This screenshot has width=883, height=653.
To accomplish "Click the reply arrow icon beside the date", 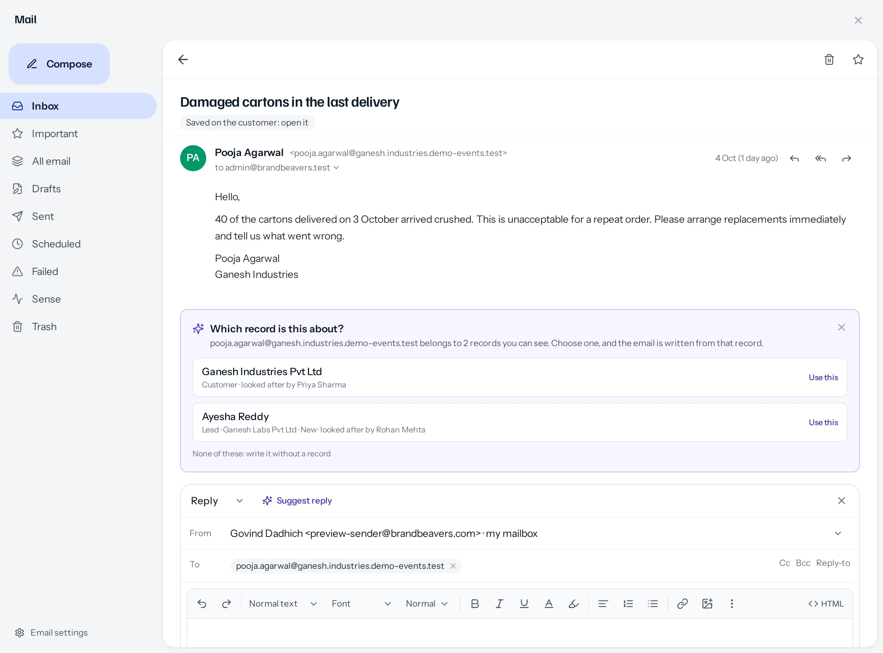I will pyautogui.click(x=794, y=158).
